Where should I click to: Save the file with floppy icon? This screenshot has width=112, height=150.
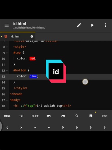[x=91, y=116]
